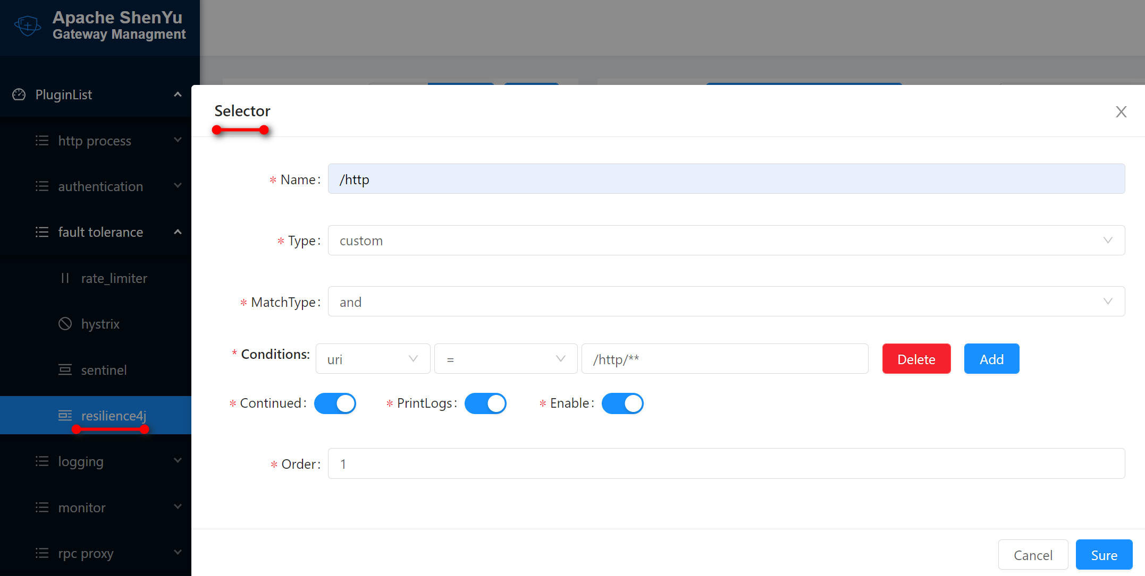This screenshot has width=1145, height=576.
Task: Click the PluginList dashboard icon
Action: [19, 94]
